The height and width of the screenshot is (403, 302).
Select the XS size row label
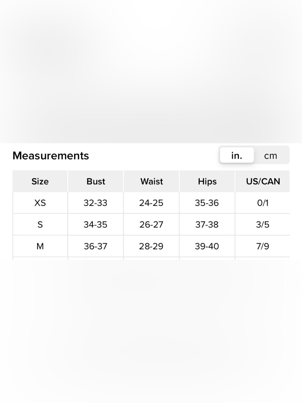[40, 203]
